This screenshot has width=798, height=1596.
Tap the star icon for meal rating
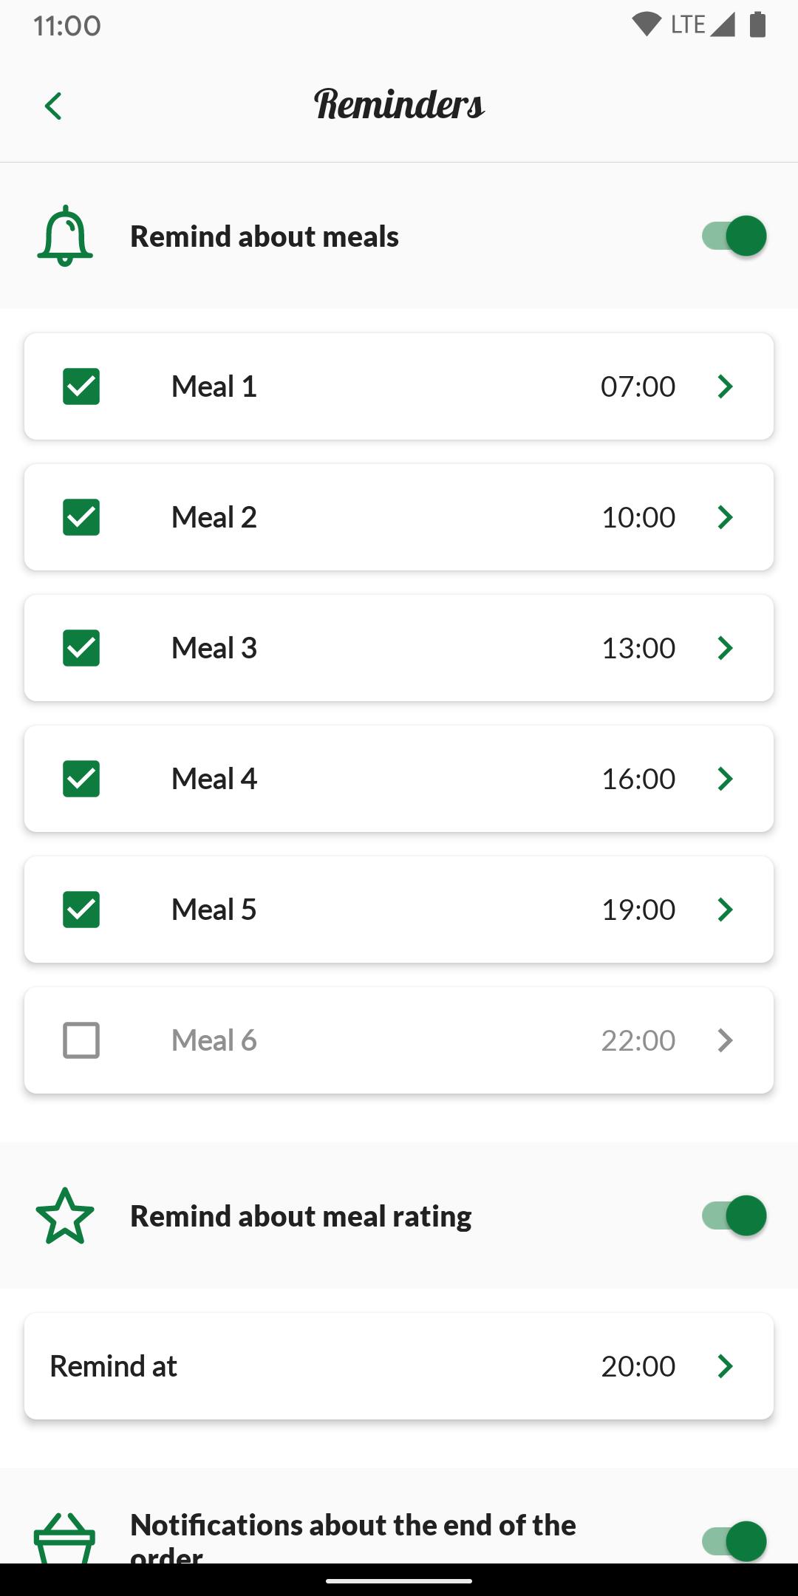click(x=65, y=1215)
